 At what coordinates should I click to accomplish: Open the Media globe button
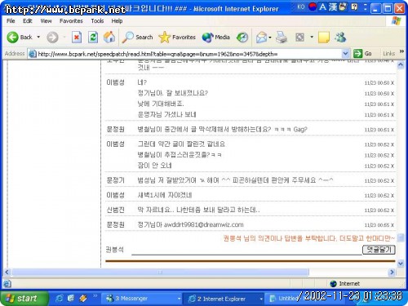coord(216,38)
